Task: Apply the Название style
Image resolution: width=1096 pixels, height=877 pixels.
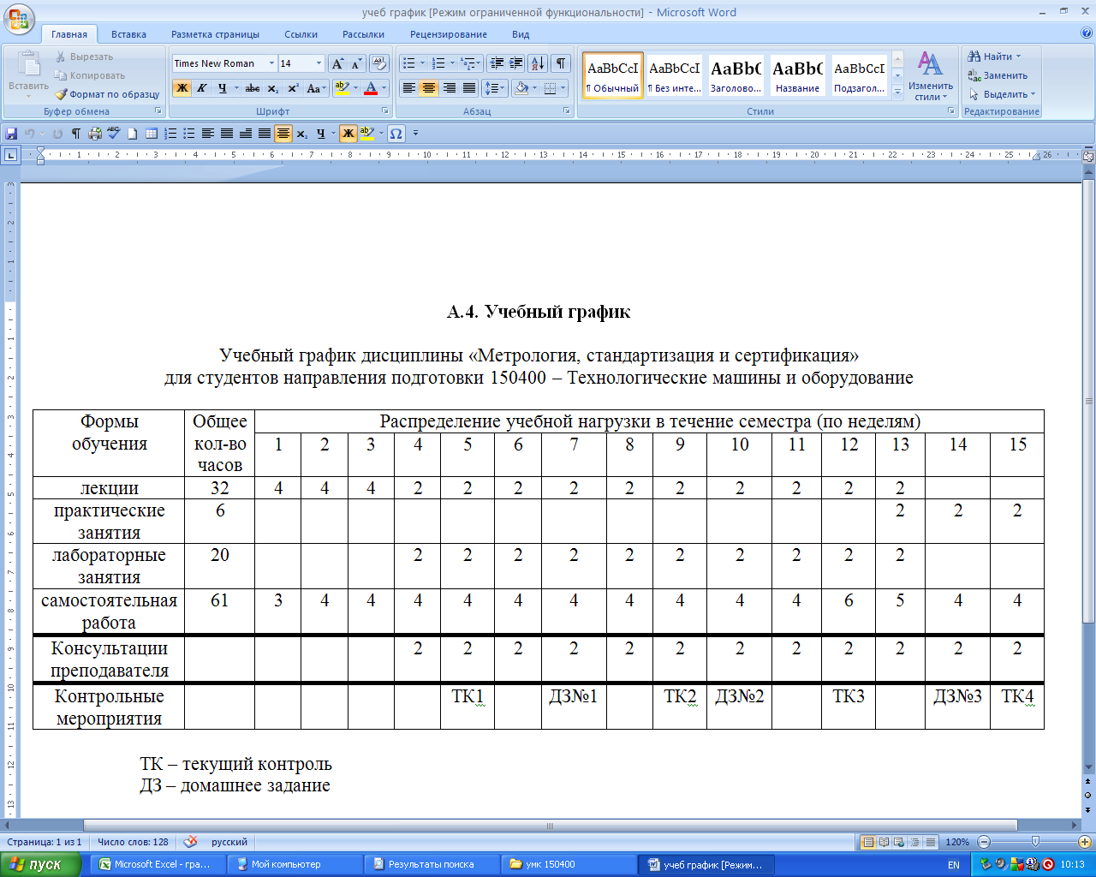Action: (797, 75)
